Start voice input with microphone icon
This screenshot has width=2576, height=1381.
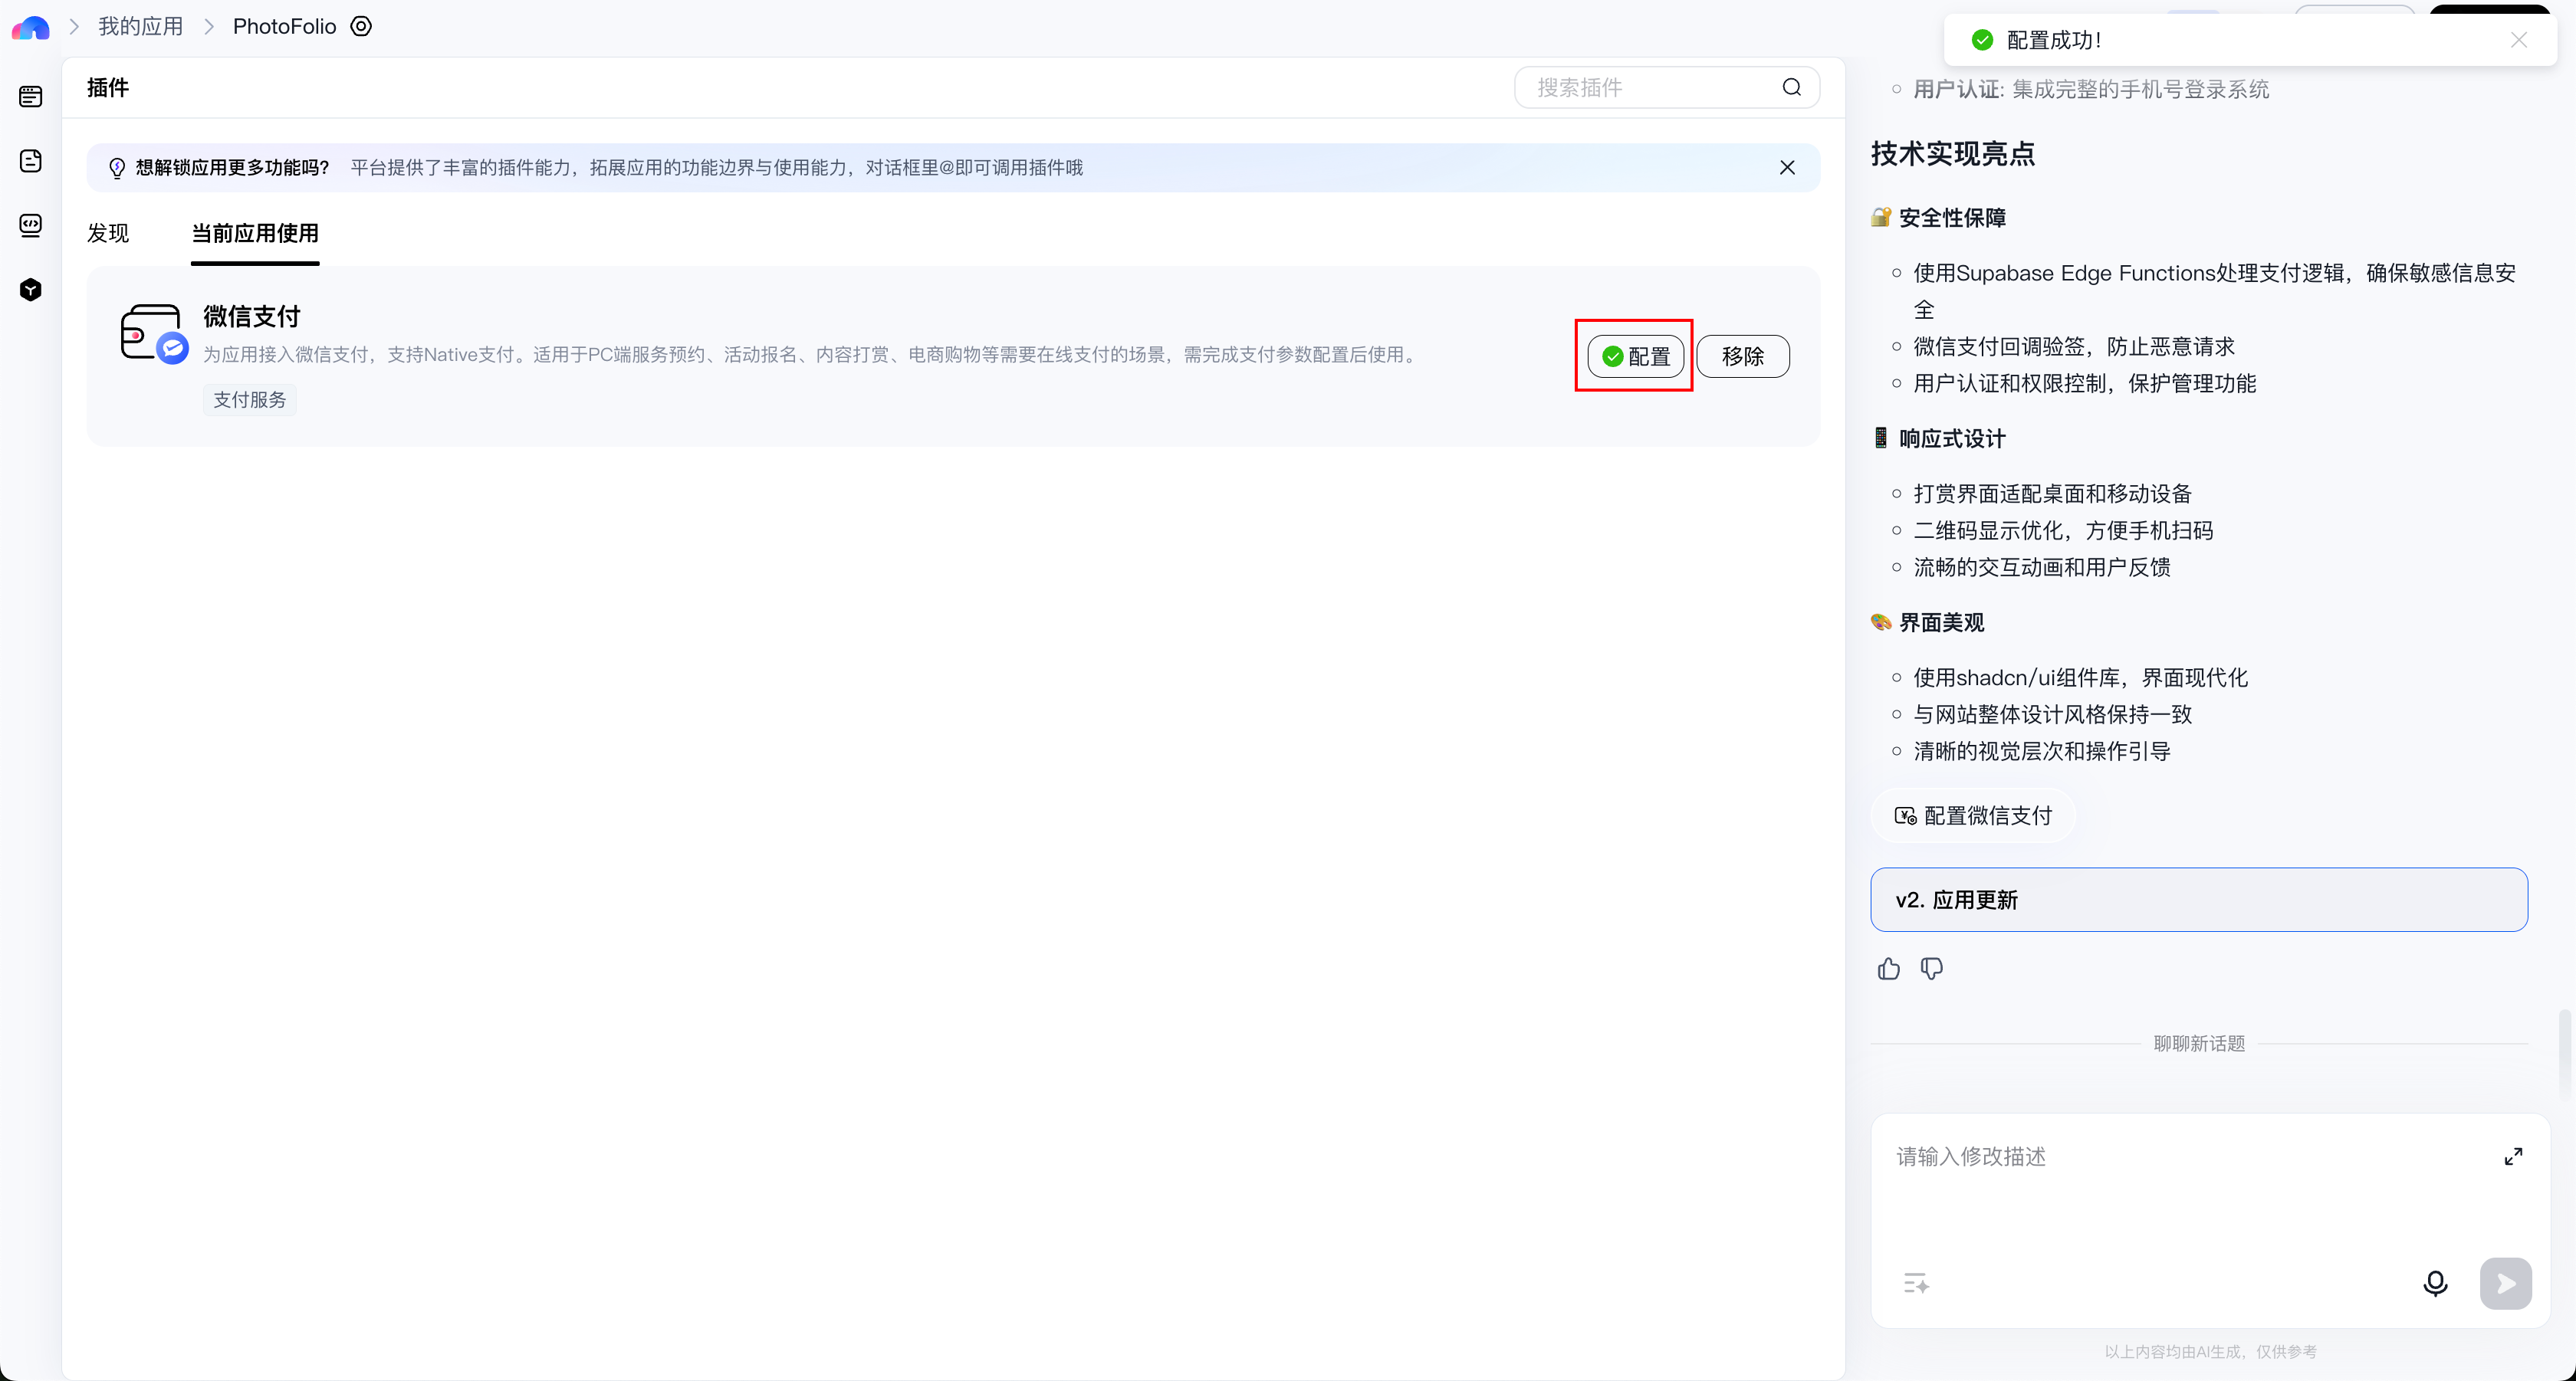pos(2435,1283)
